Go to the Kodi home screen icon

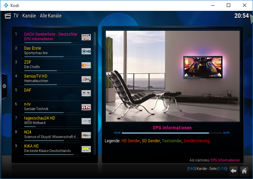[x=244, y=171]
